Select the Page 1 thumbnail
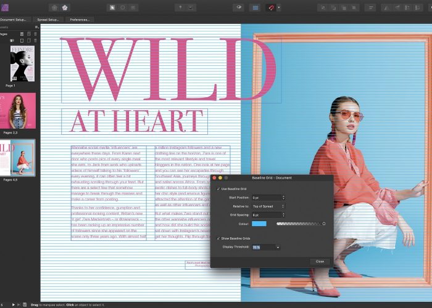 pos(22,63)
